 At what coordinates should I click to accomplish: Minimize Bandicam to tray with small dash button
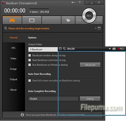point(87,3)
